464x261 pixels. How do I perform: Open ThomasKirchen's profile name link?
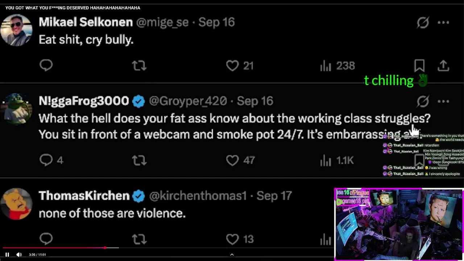tap(84, 196)
